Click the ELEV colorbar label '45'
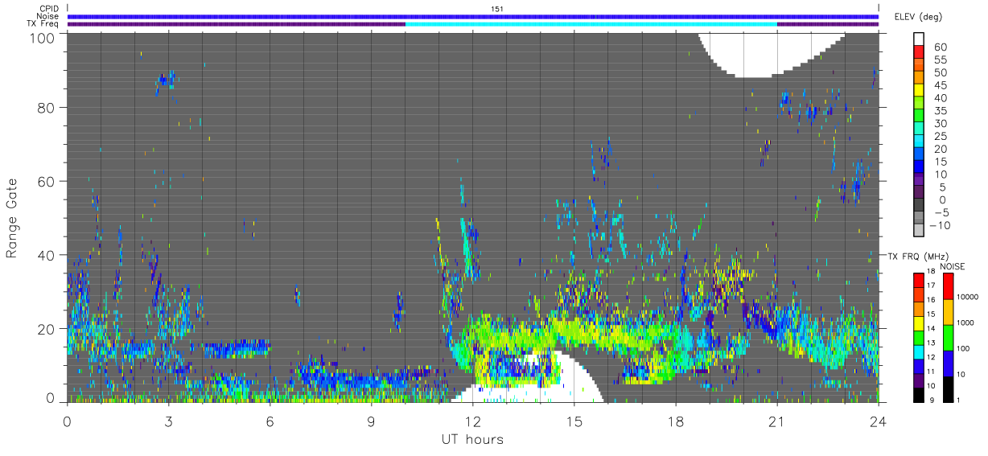This screenshot has height=456, width=988. pyautogui.click(x=940, y=85)
